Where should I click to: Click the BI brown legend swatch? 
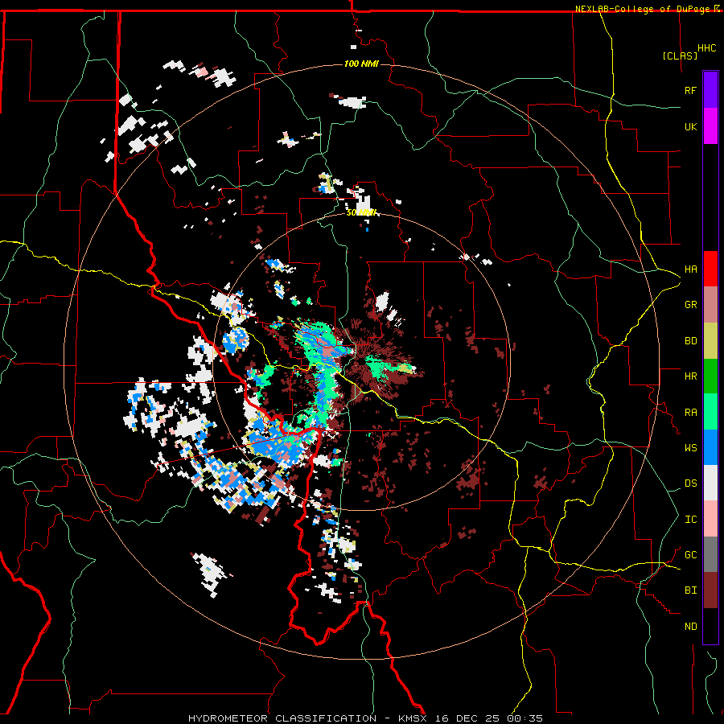tap(710, 590)
